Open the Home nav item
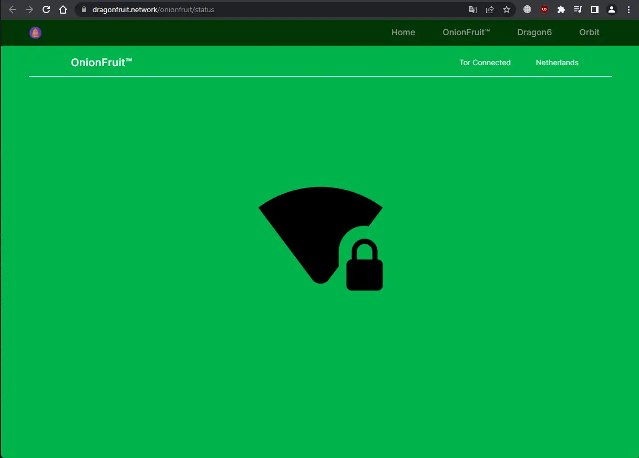 click(403, 33)
